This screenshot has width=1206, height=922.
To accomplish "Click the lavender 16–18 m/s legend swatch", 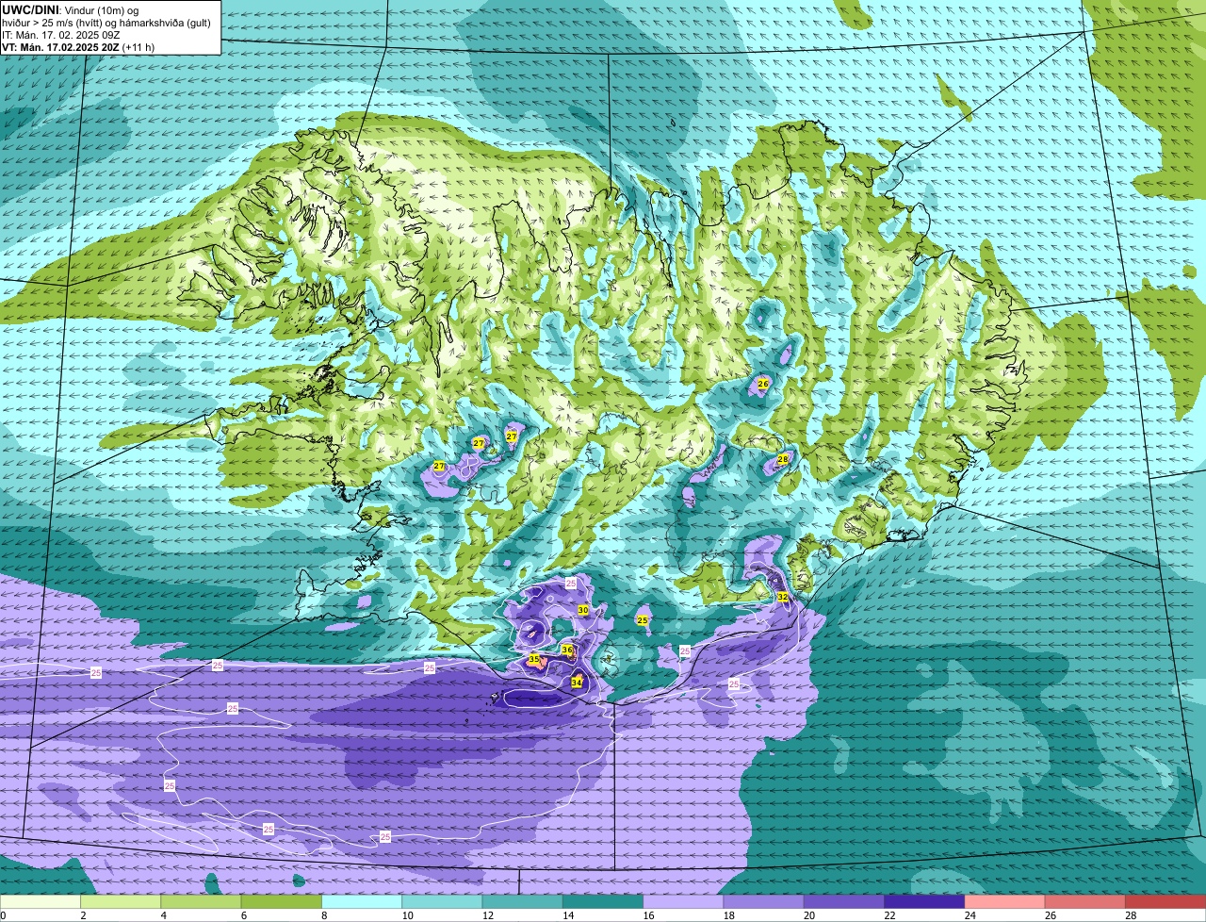I will [x=683, y=901].
